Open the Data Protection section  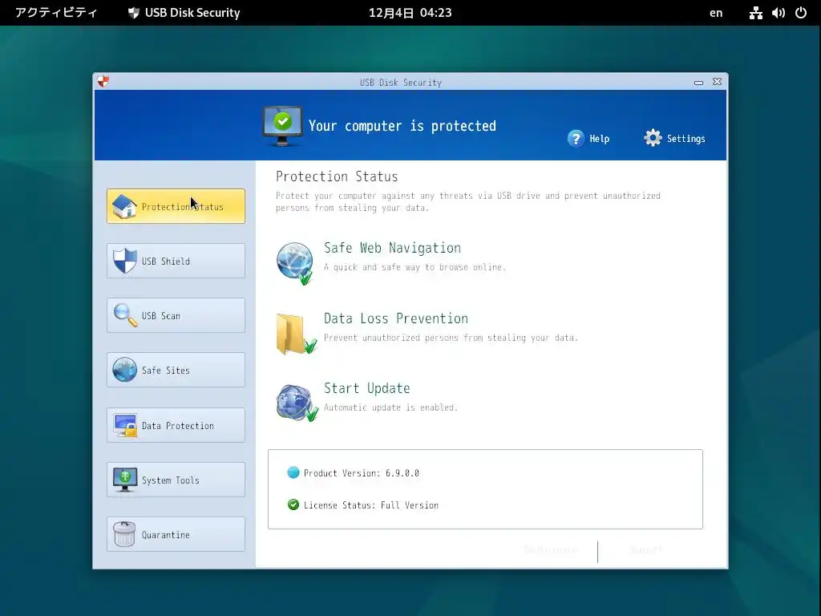[x=176, y=425]
